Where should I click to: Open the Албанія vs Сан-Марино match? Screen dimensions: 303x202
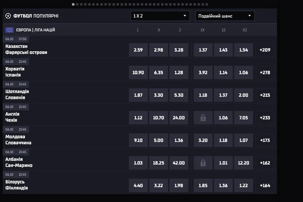tap(19, 162)
